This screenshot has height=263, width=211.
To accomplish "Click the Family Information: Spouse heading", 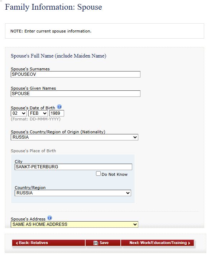I will coord(53,7).
